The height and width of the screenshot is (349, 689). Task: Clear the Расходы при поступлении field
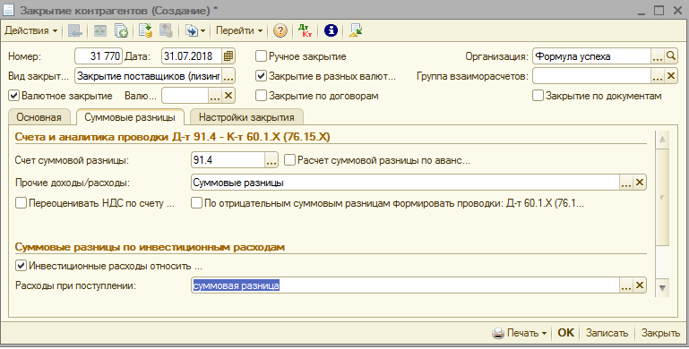640,285
